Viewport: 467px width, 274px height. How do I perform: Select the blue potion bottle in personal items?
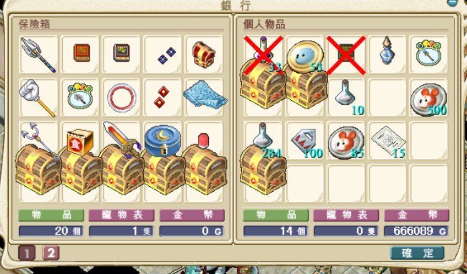click(x=387, y=50)
